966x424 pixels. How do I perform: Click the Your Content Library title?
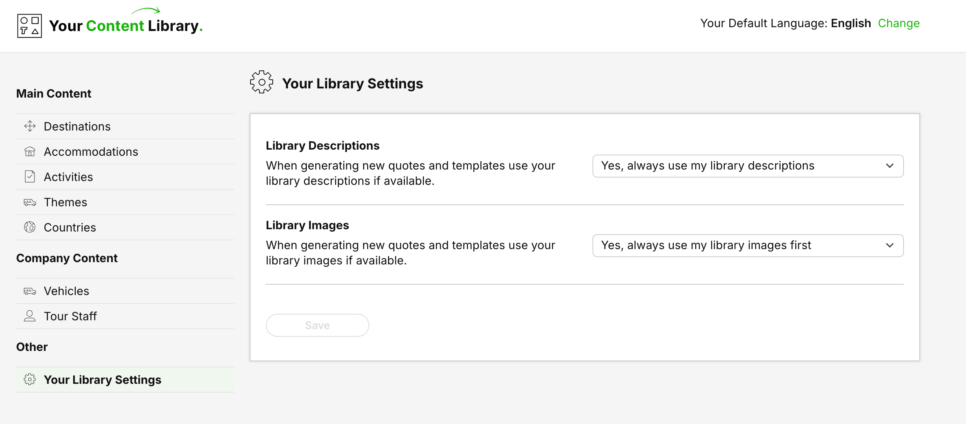click(126, 26)
